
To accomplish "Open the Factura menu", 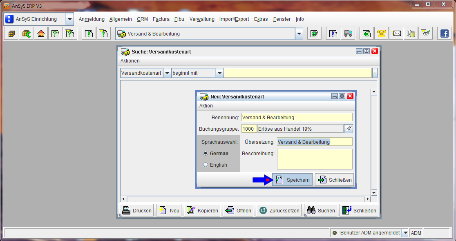I will [161, 19].
